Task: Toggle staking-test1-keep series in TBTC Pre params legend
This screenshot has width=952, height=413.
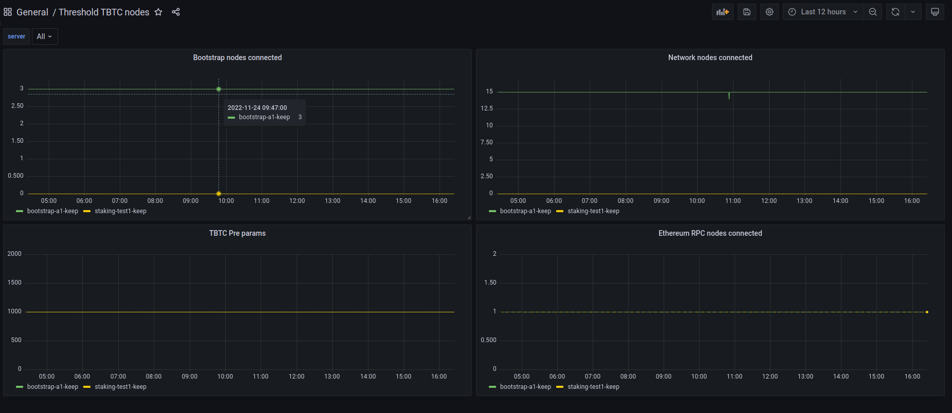Action: (120, 387)
